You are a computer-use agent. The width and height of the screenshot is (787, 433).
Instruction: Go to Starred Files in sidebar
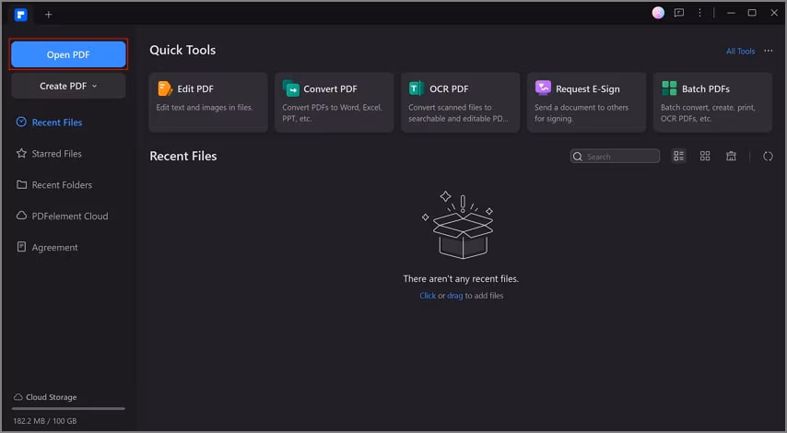pyautogui.click(x=56, y=154)
